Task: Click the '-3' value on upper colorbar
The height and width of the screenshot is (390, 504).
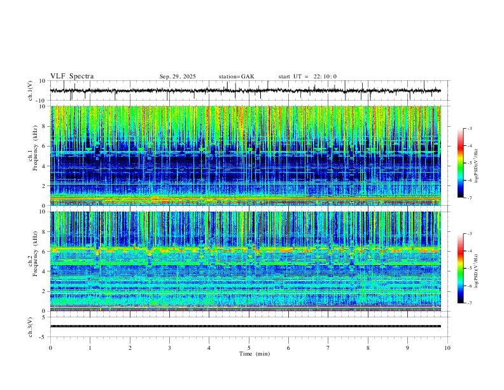Action: tap(469, 128)
